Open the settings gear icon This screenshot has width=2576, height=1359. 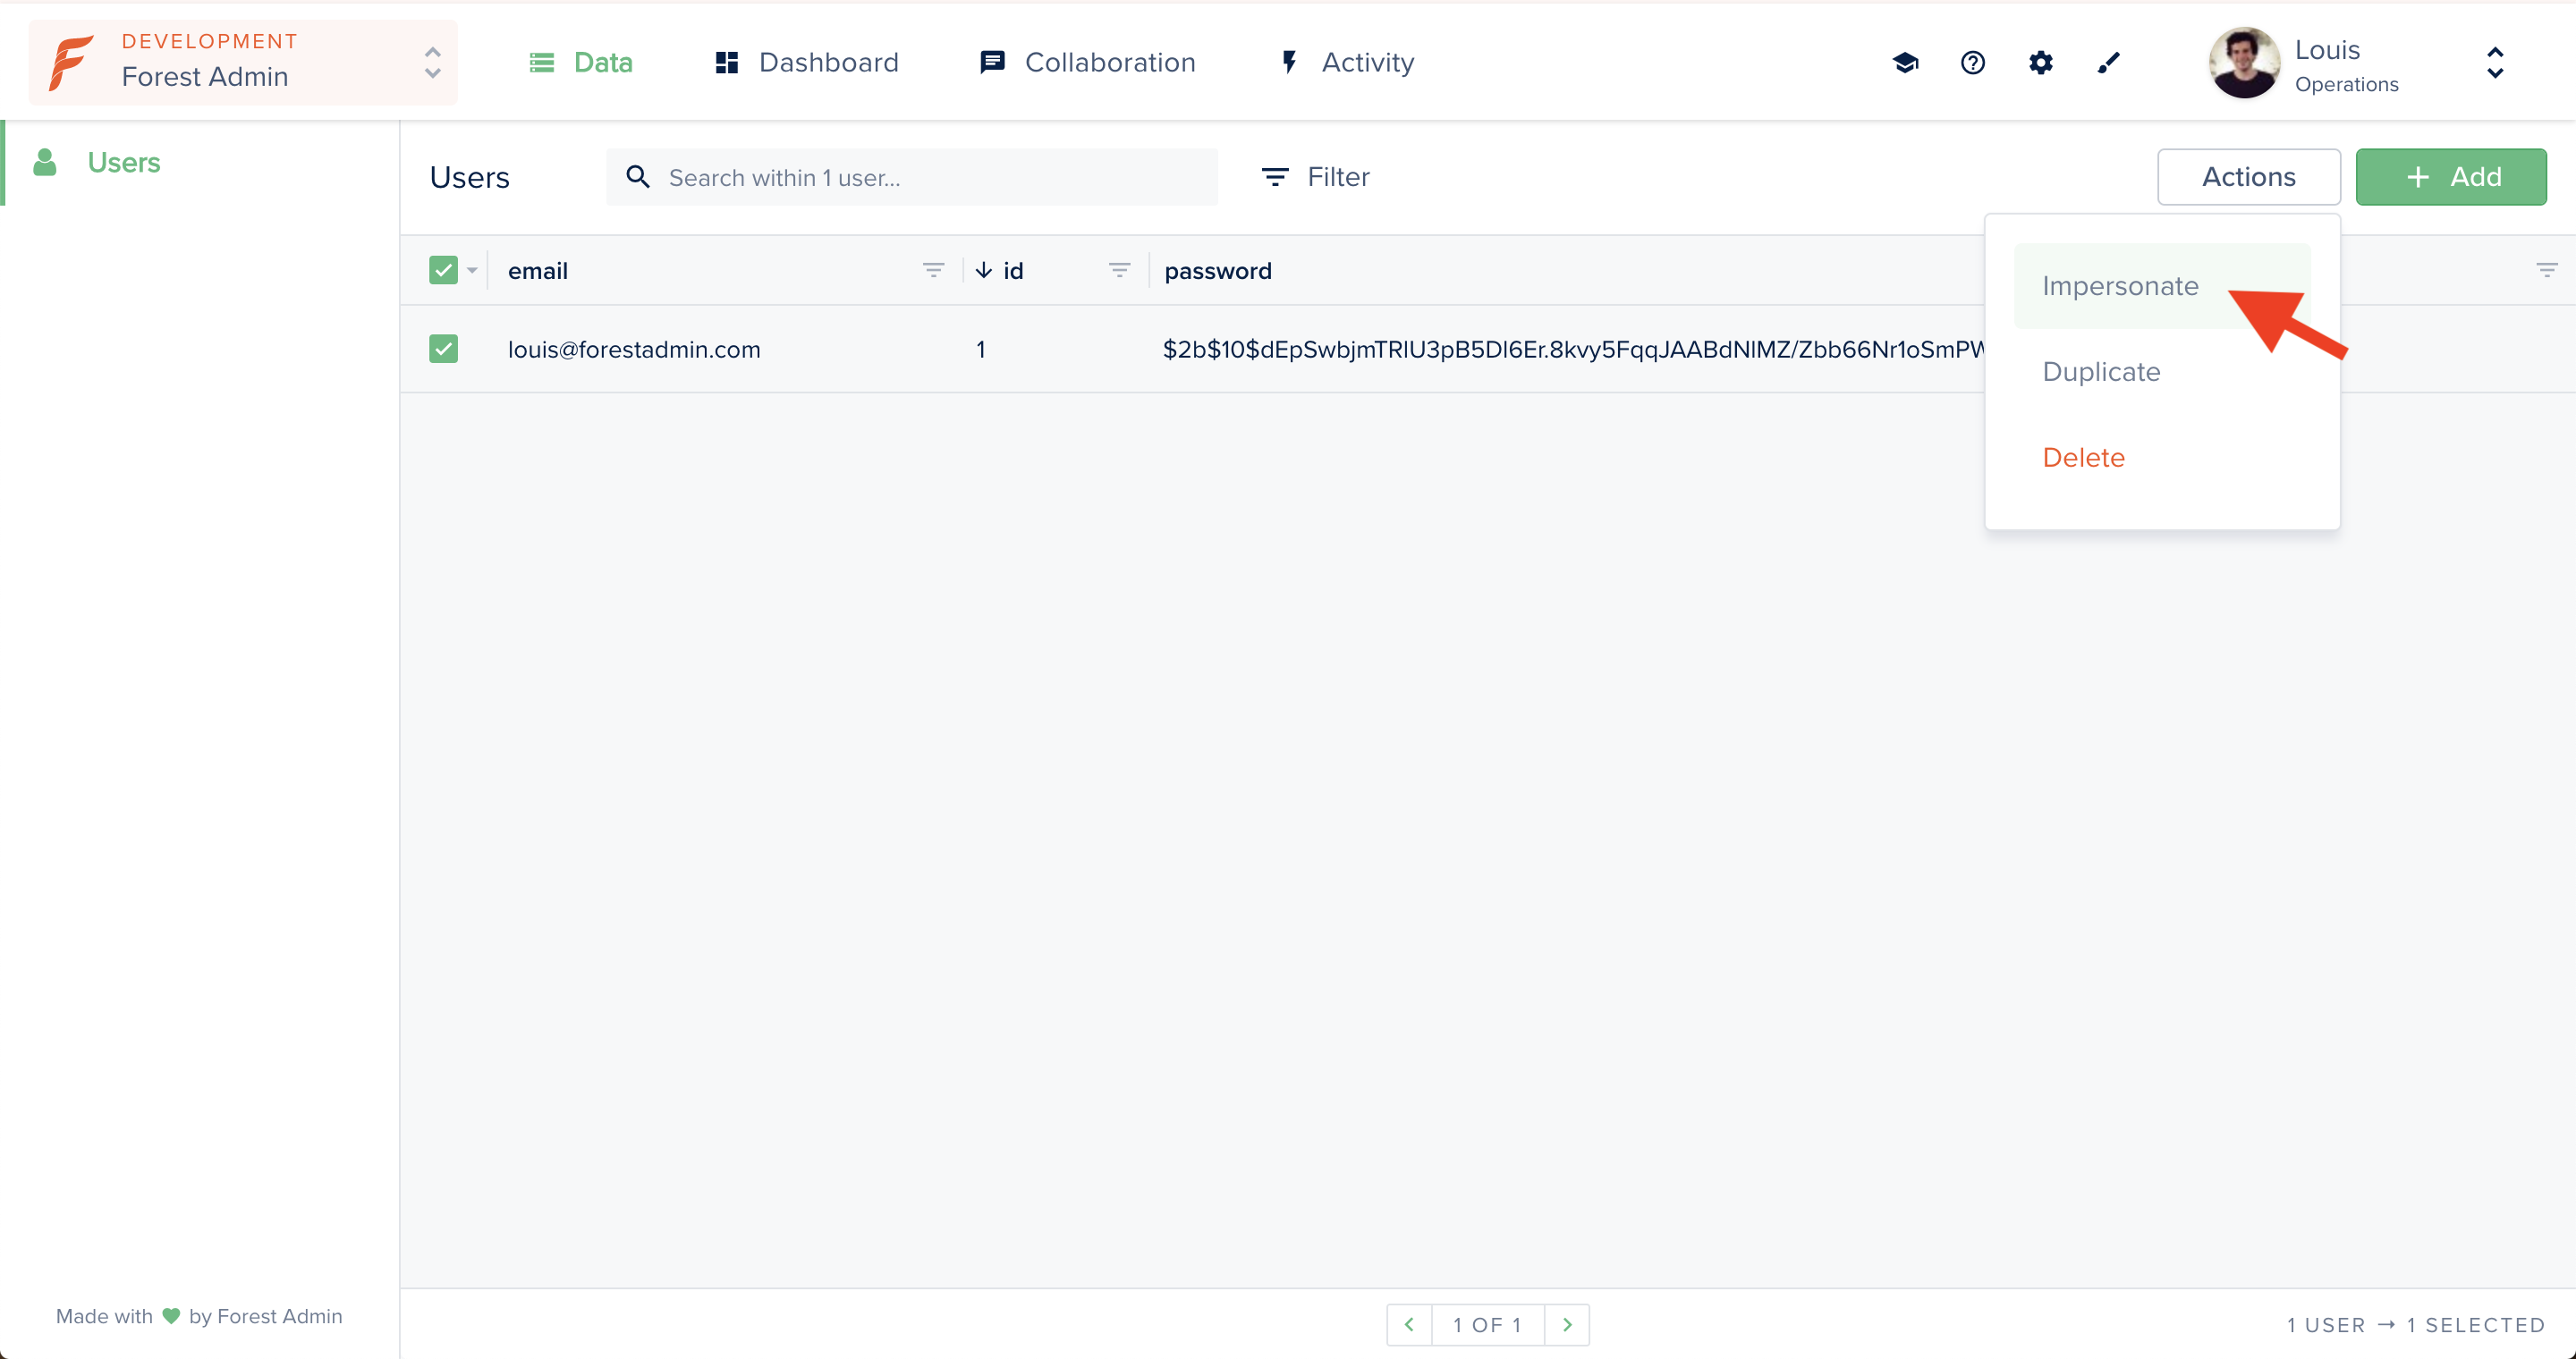pyautogui.click(x=2041, y=63)
